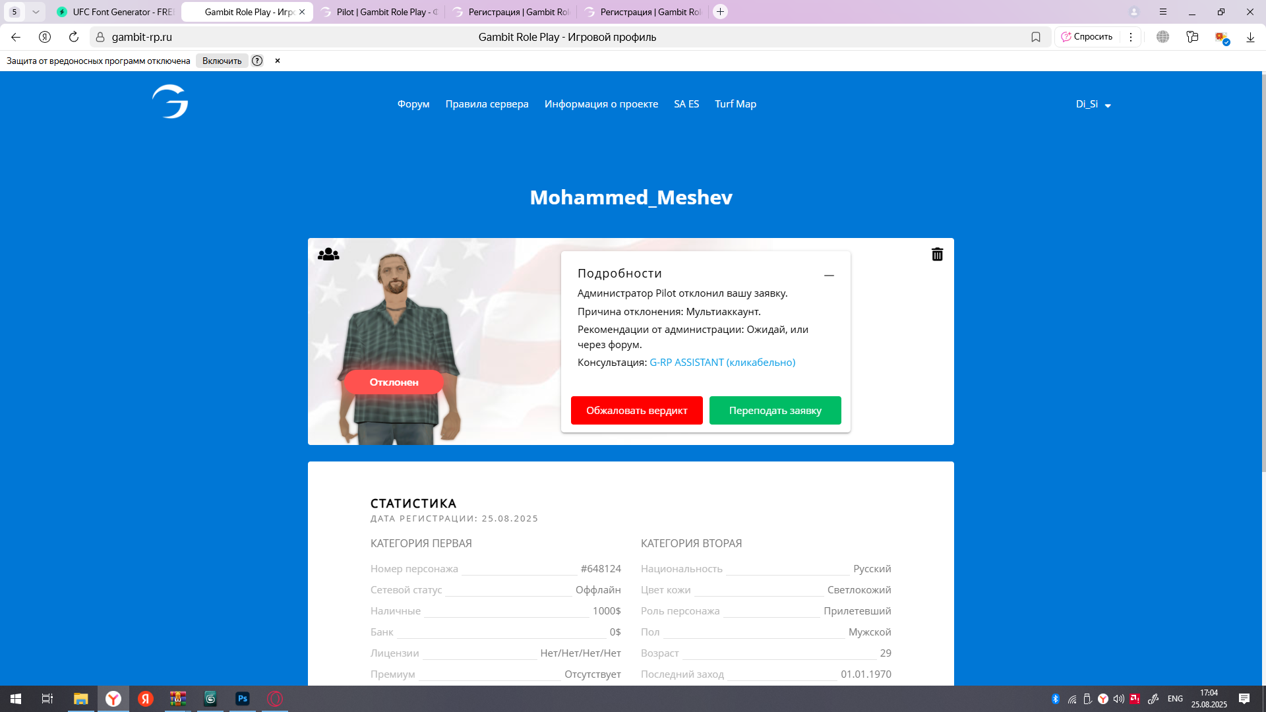Screen dimensions: 1266x712
Task: Reload the page with refresh icon
Action: (x=74, y=37)
